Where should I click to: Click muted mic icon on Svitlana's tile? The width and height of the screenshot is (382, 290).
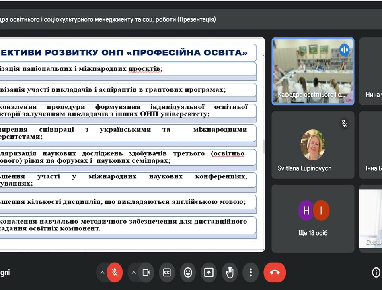(x=344, y=123)
